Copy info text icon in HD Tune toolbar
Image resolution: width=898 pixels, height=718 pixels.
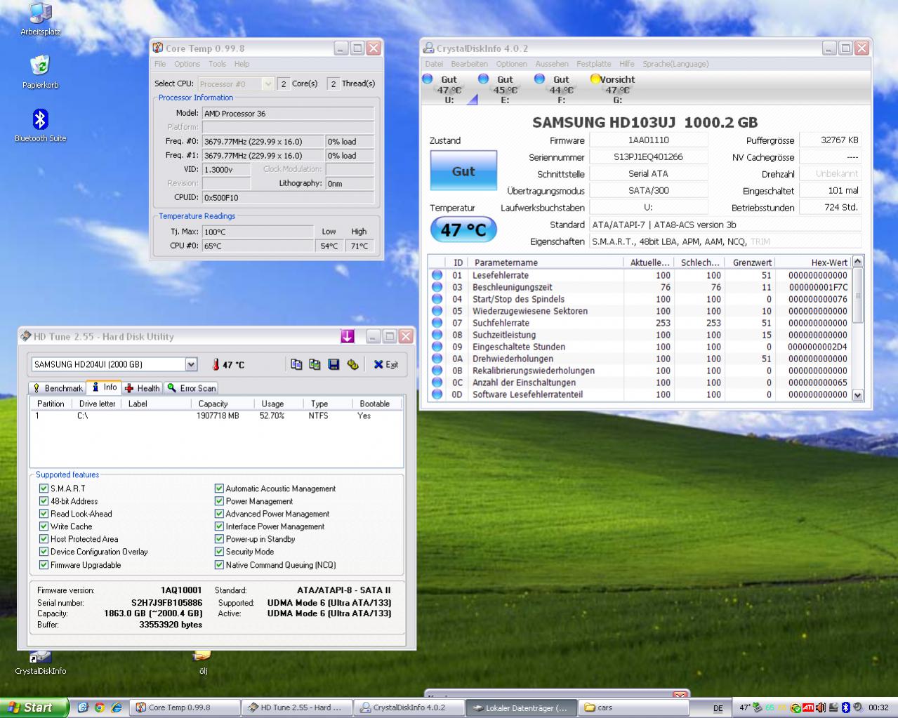pyautogui.click(x=296, y=364)
